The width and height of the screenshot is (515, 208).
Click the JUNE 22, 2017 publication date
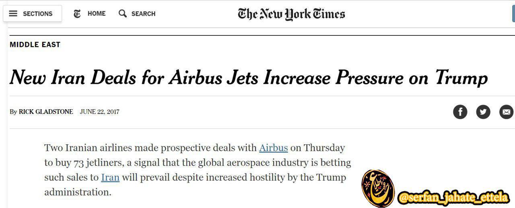click(99, 112)
